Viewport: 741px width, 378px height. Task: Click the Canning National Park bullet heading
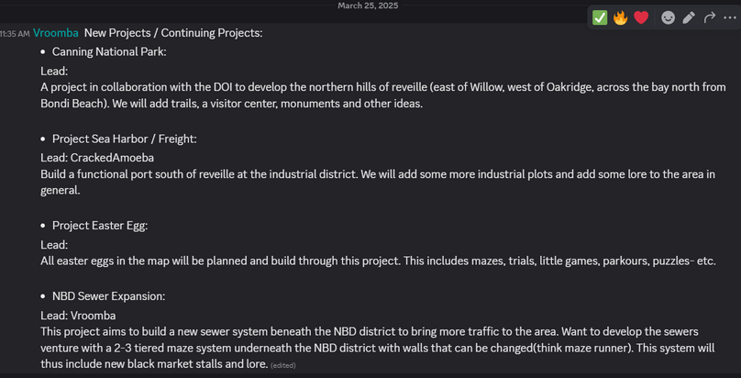pos(109,52)
